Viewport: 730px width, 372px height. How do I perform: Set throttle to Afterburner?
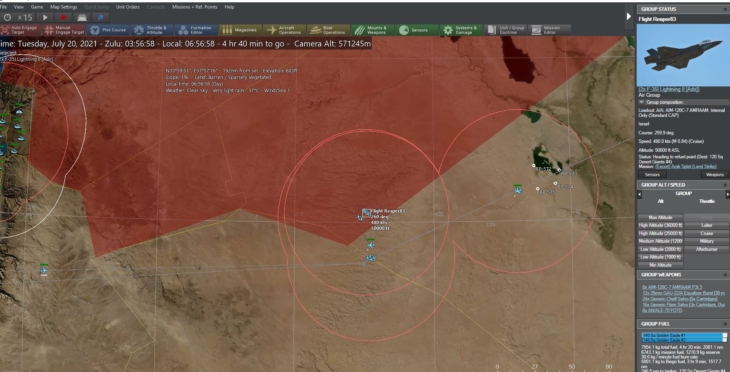[707, 249]
